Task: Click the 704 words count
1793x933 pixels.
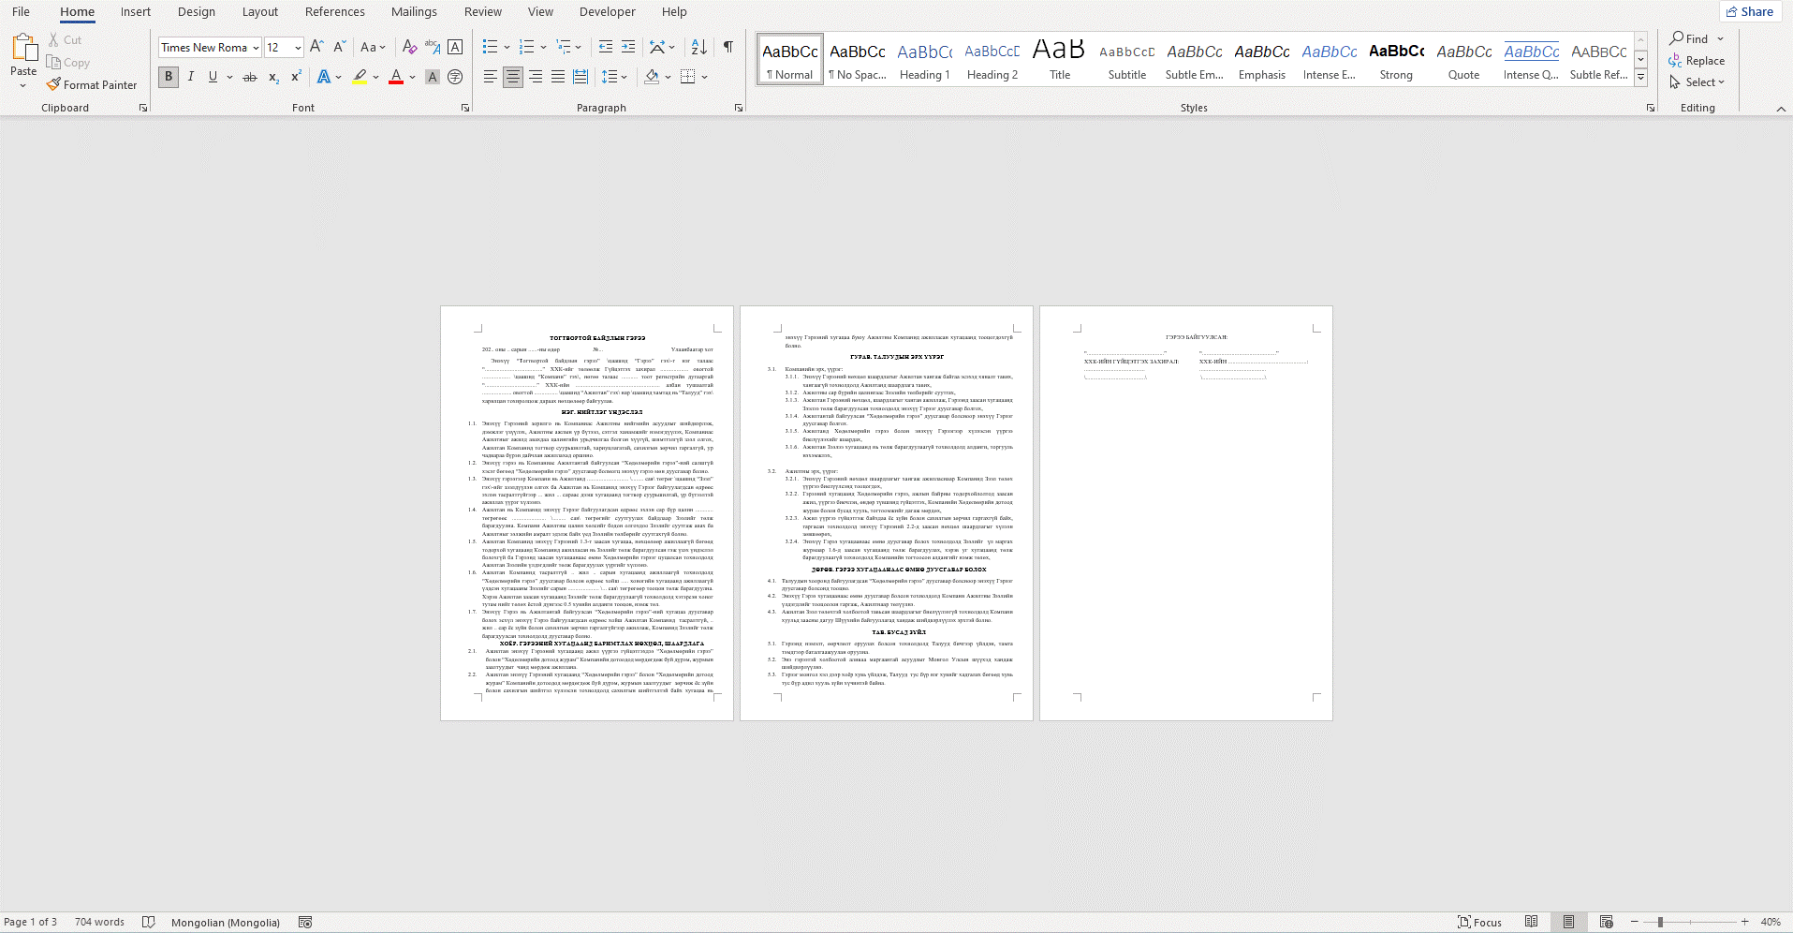Action: pyautogui.click(x=99, y=922)
